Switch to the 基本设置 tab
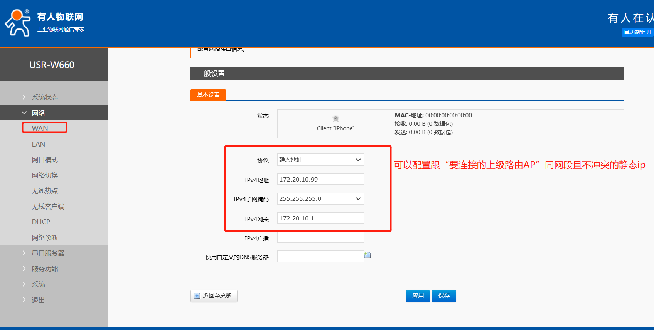 (208, 95)
